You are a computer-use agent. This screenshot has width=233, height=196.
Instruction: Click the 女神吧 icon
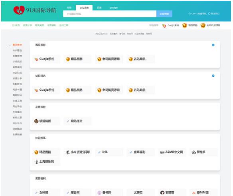pyautogui.click(x=36, y=193)
